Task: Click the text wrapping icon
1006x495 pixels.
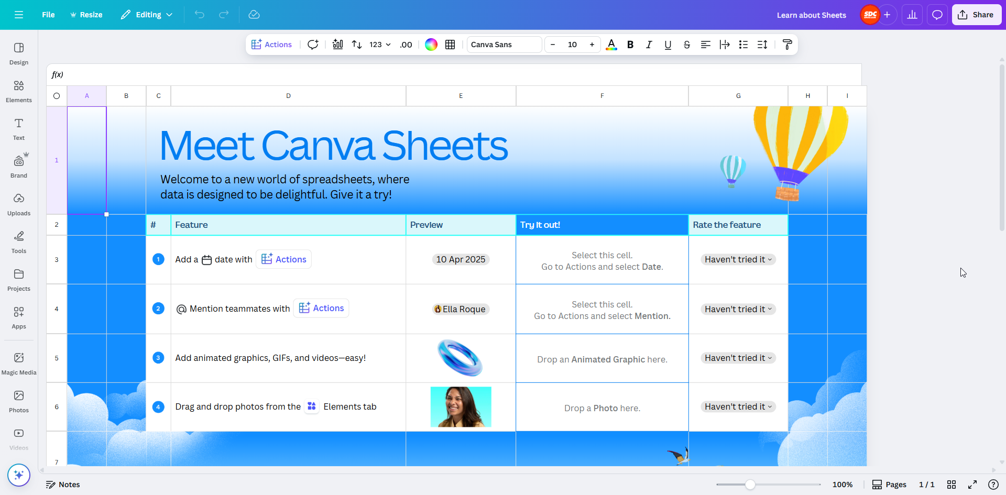Action: [725, 45]
